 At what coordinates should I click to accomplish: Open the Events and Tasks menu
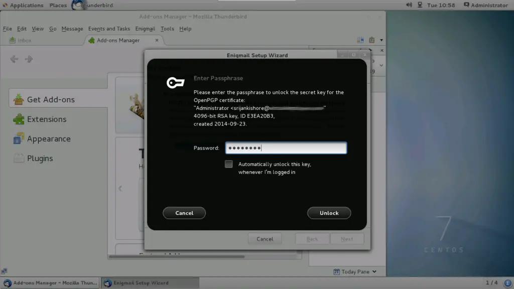click(109, 29)
